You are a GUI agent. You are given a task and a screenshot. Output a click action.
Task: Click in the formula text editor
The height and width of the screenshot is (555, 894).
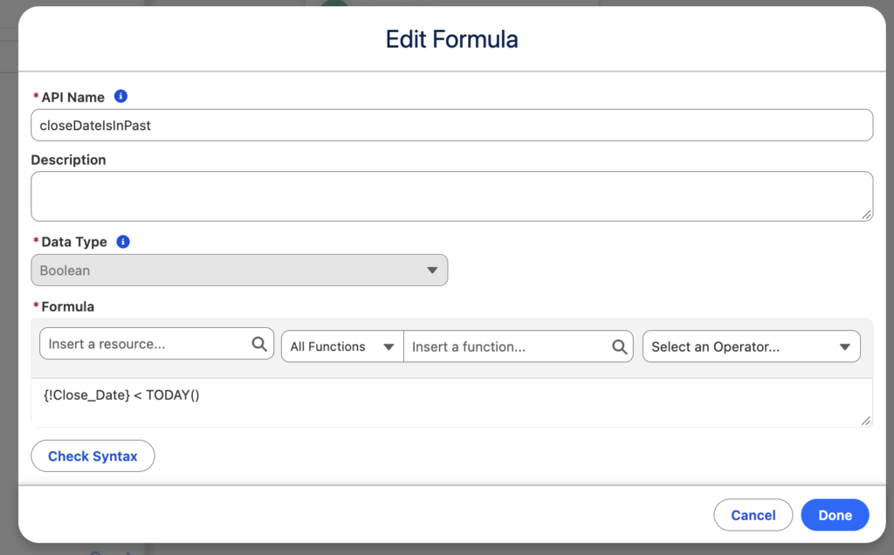pyautogui.click(x=451, y=403)
